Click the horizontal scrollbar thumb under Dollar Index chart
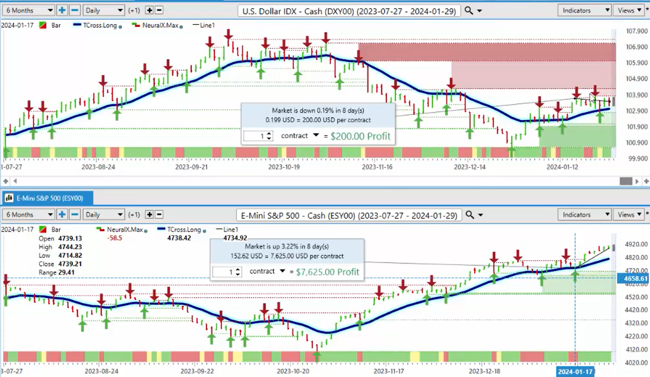Viewport: 650px width, 377px height. pos(626,181)
